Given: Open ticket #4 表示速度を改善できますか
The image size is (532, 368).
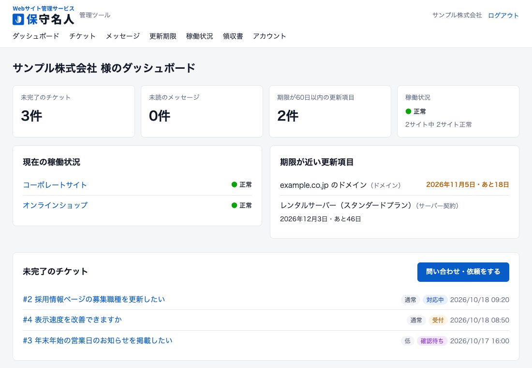Looking at the screenshot, I should click(72, 320).
